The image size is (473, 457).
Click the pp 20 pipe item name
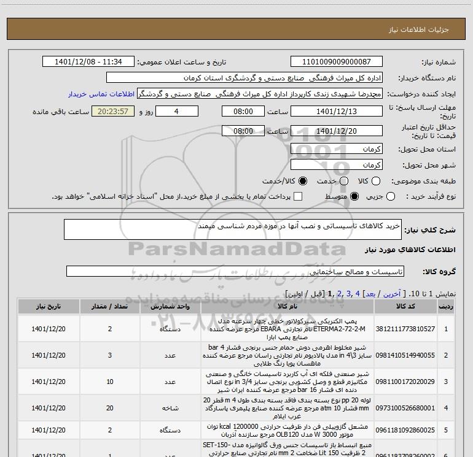pyautogui.click(x=287, y=408)
